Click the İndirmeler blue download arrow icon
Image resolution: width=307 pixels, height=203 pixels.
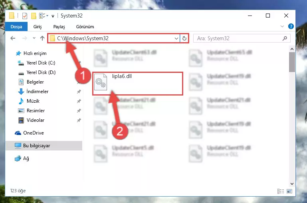(x=21, y=92)
